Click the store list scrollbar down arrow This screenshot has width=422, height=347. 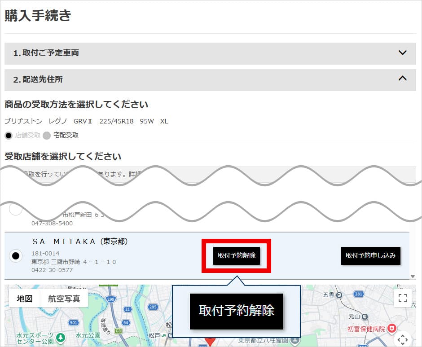coord(413,276)
